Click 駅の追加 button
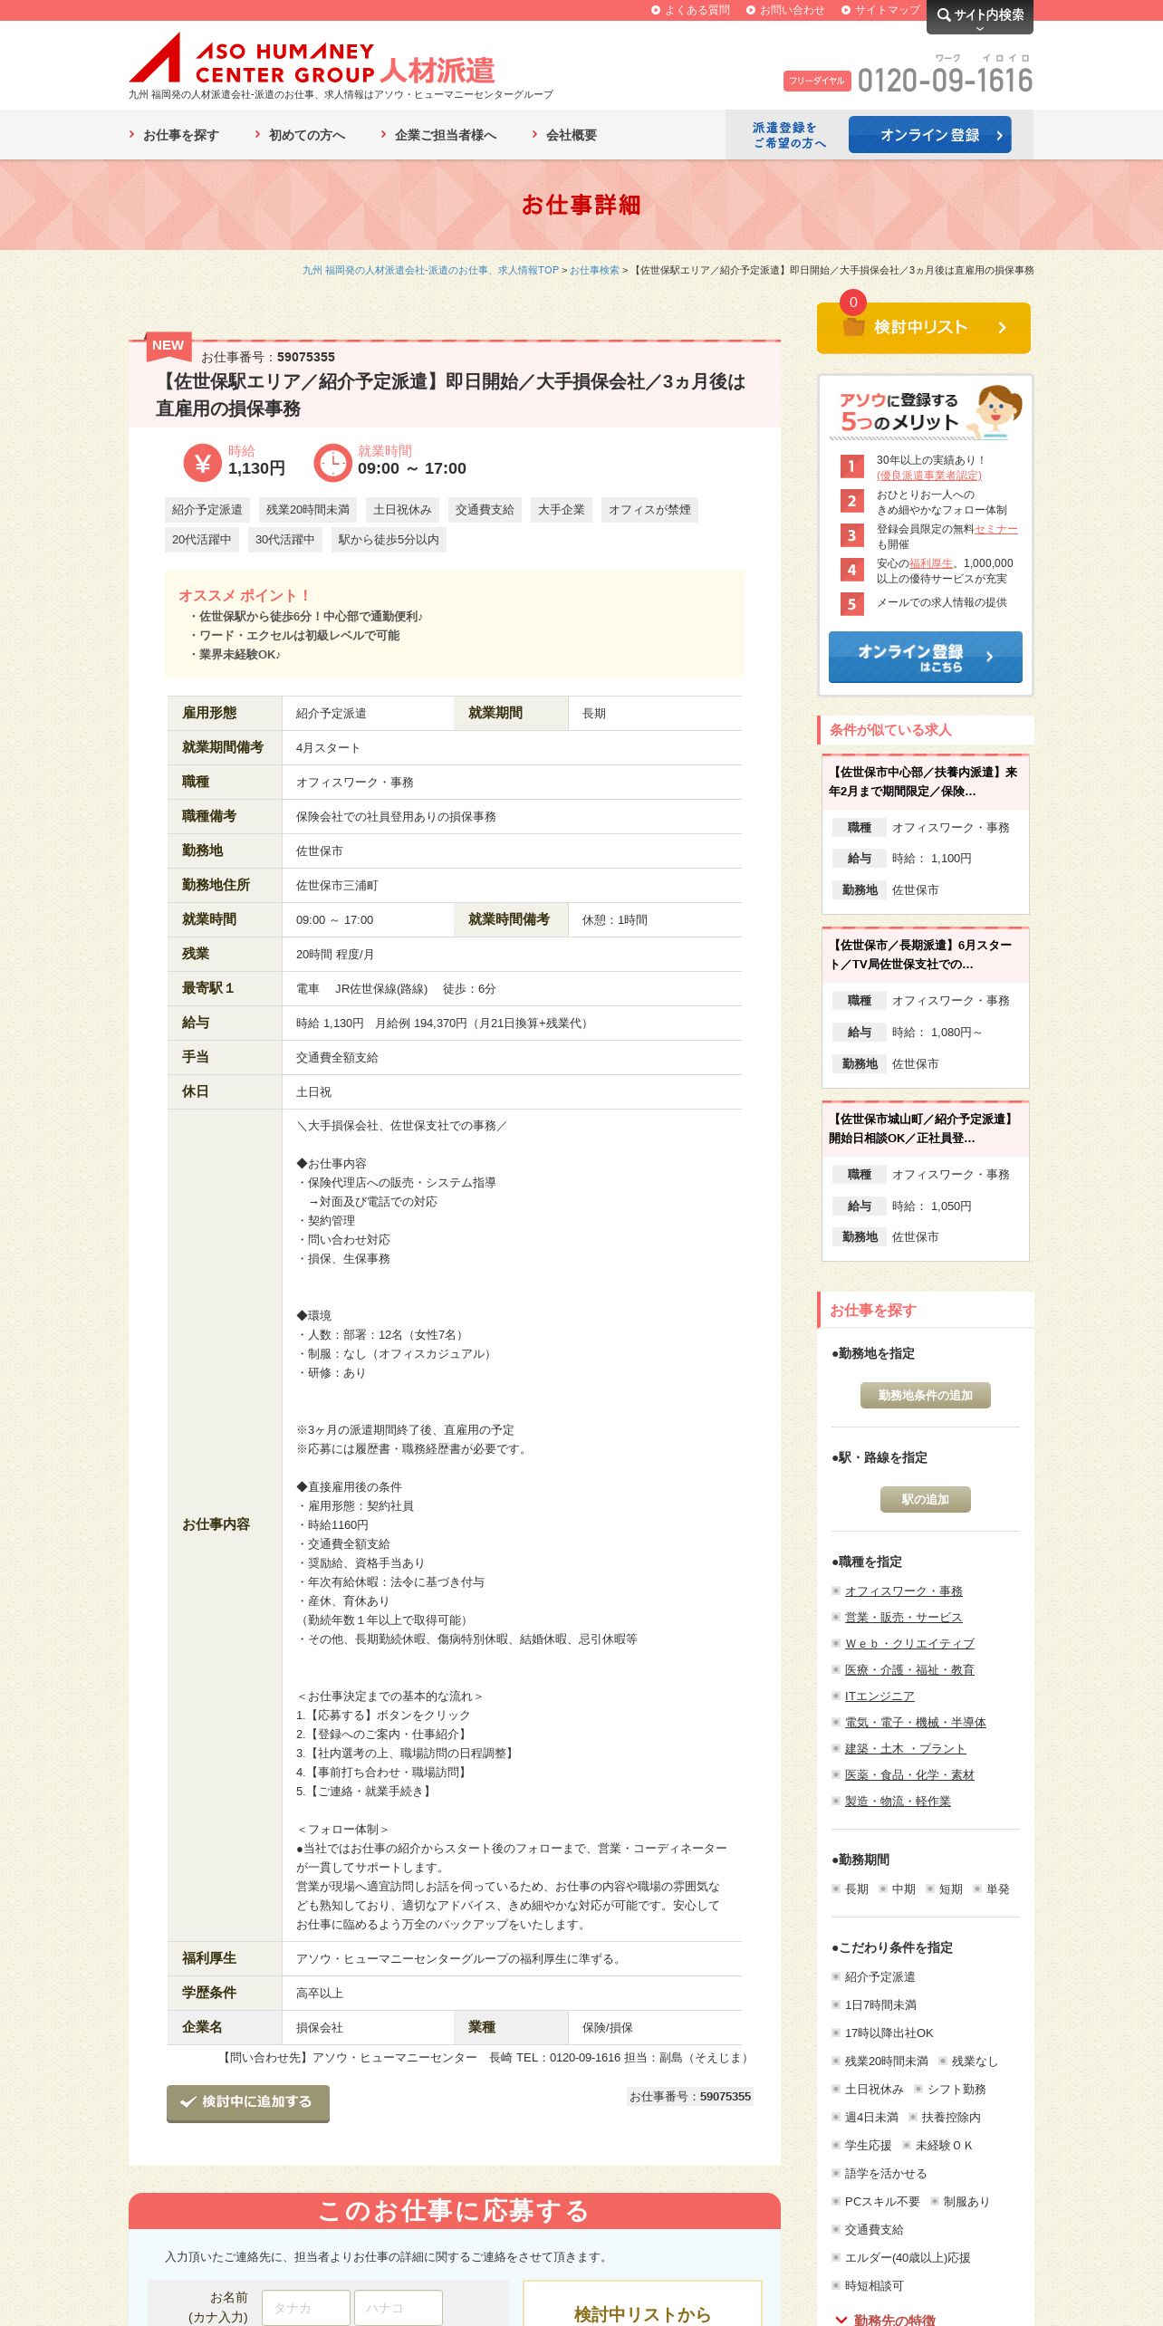Viewport: 1163px width, 2326px height. point(926,1499)
